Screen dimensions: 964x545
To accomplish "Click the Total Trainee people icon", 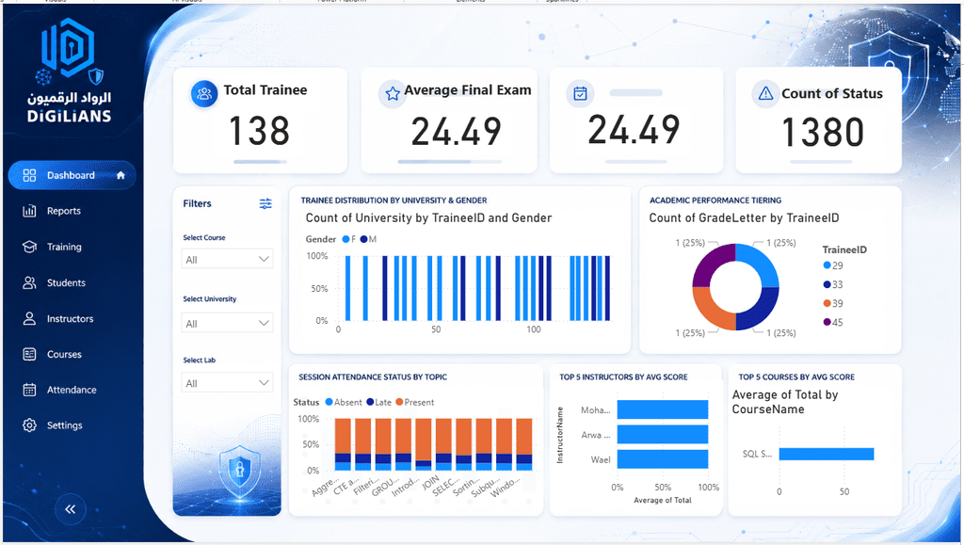I will coord(204,94).
